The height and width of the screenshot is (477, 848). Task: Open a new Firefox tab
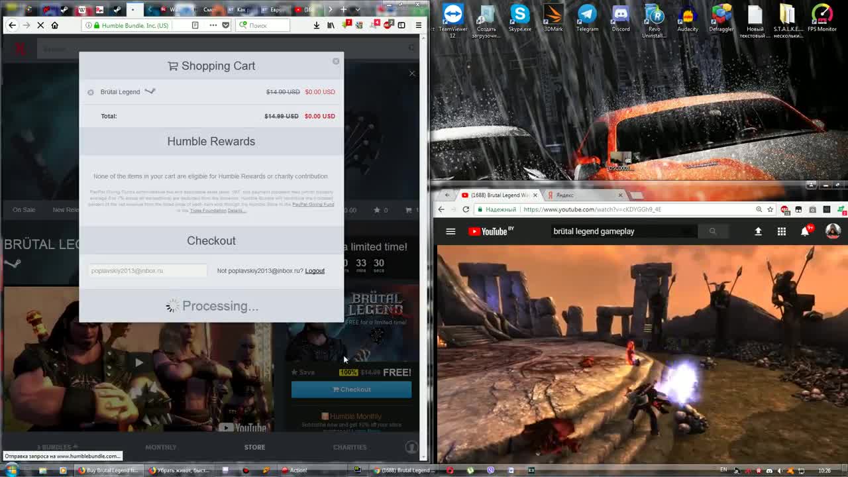(343, 9)
